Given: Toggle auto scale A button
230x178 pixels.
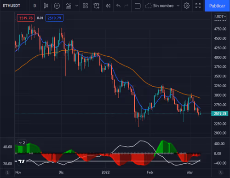Looking at the screenshot, I should [x=220, y=172].
